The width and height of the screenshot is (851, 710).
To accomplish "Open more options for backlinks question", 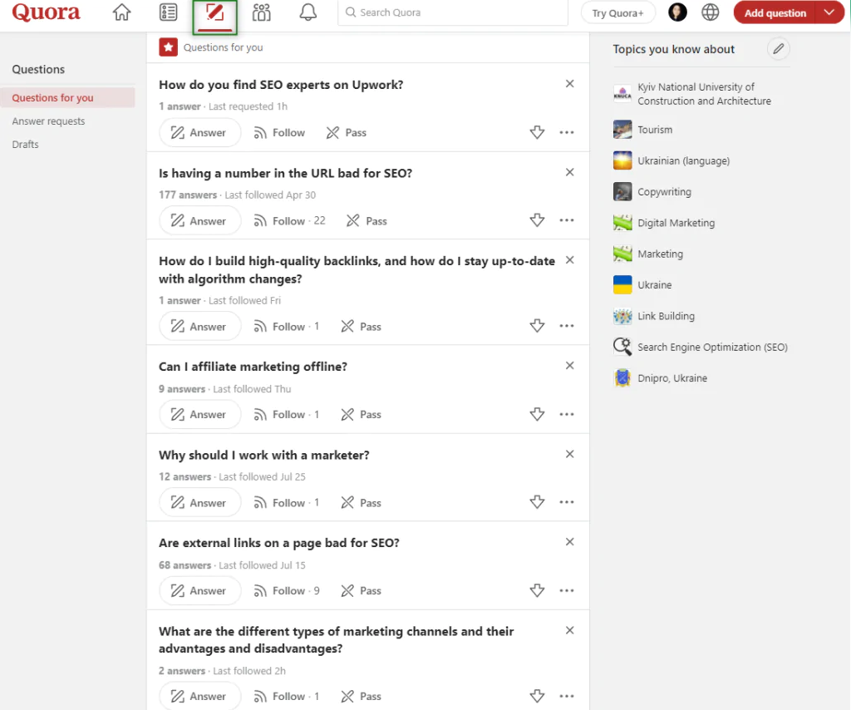I will click(x=567, y=327).
